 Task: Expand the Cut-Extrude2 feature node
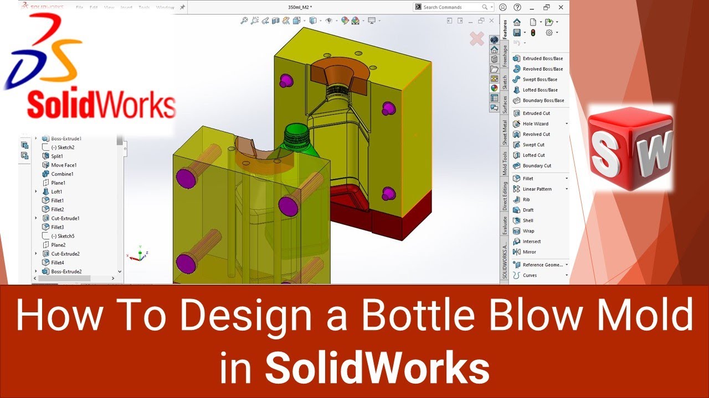tap(37, 254)
